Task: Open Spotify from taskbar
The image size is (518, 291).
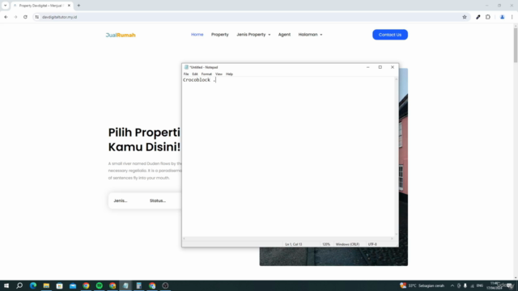Action: coord(99,285)
